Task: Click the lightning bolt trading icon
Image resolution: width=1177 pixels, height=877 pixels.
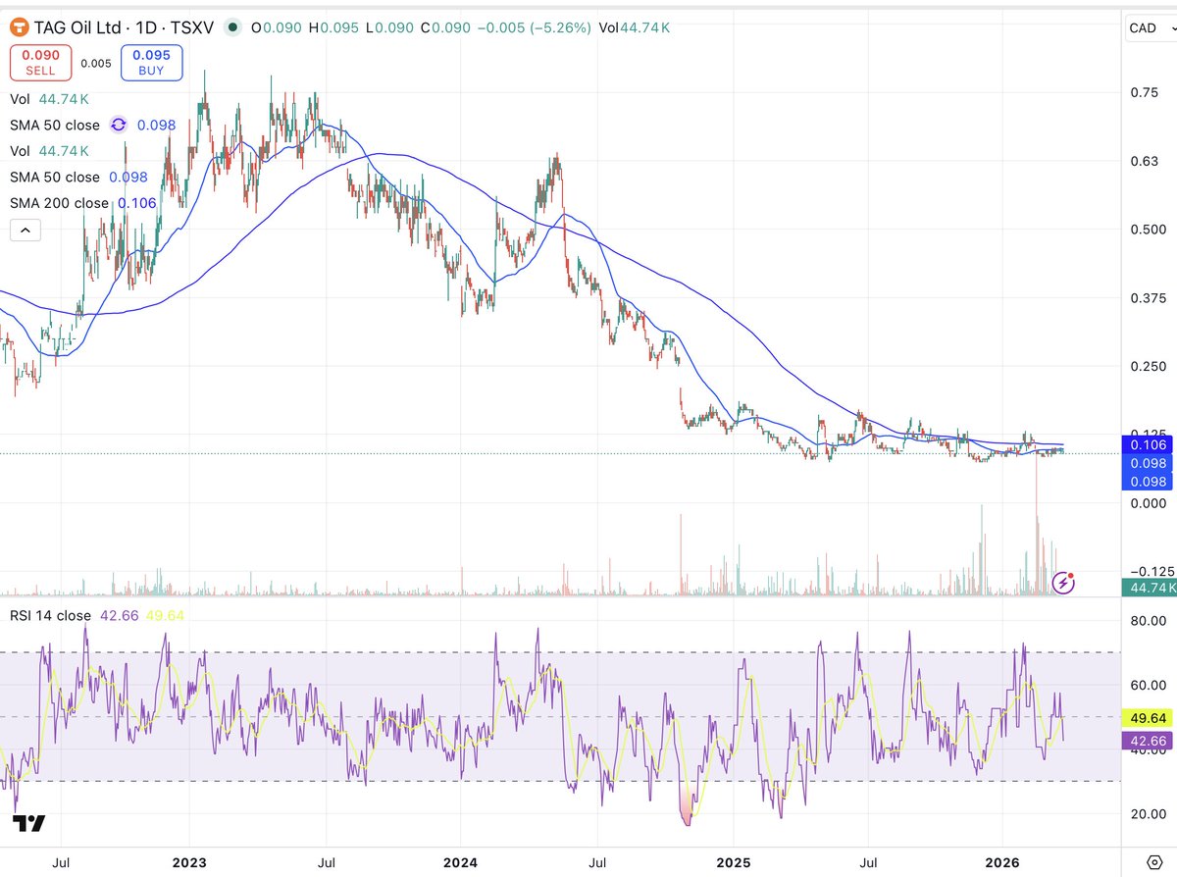Action: click(x=1061, y=583)
